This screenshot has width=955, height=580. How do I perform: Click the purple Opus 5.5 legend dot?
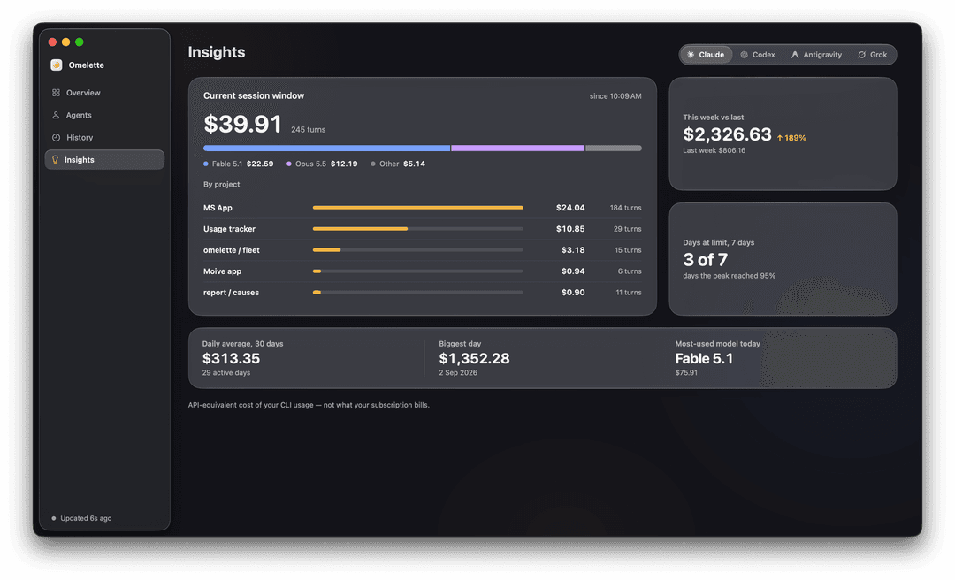coord(288,164)
